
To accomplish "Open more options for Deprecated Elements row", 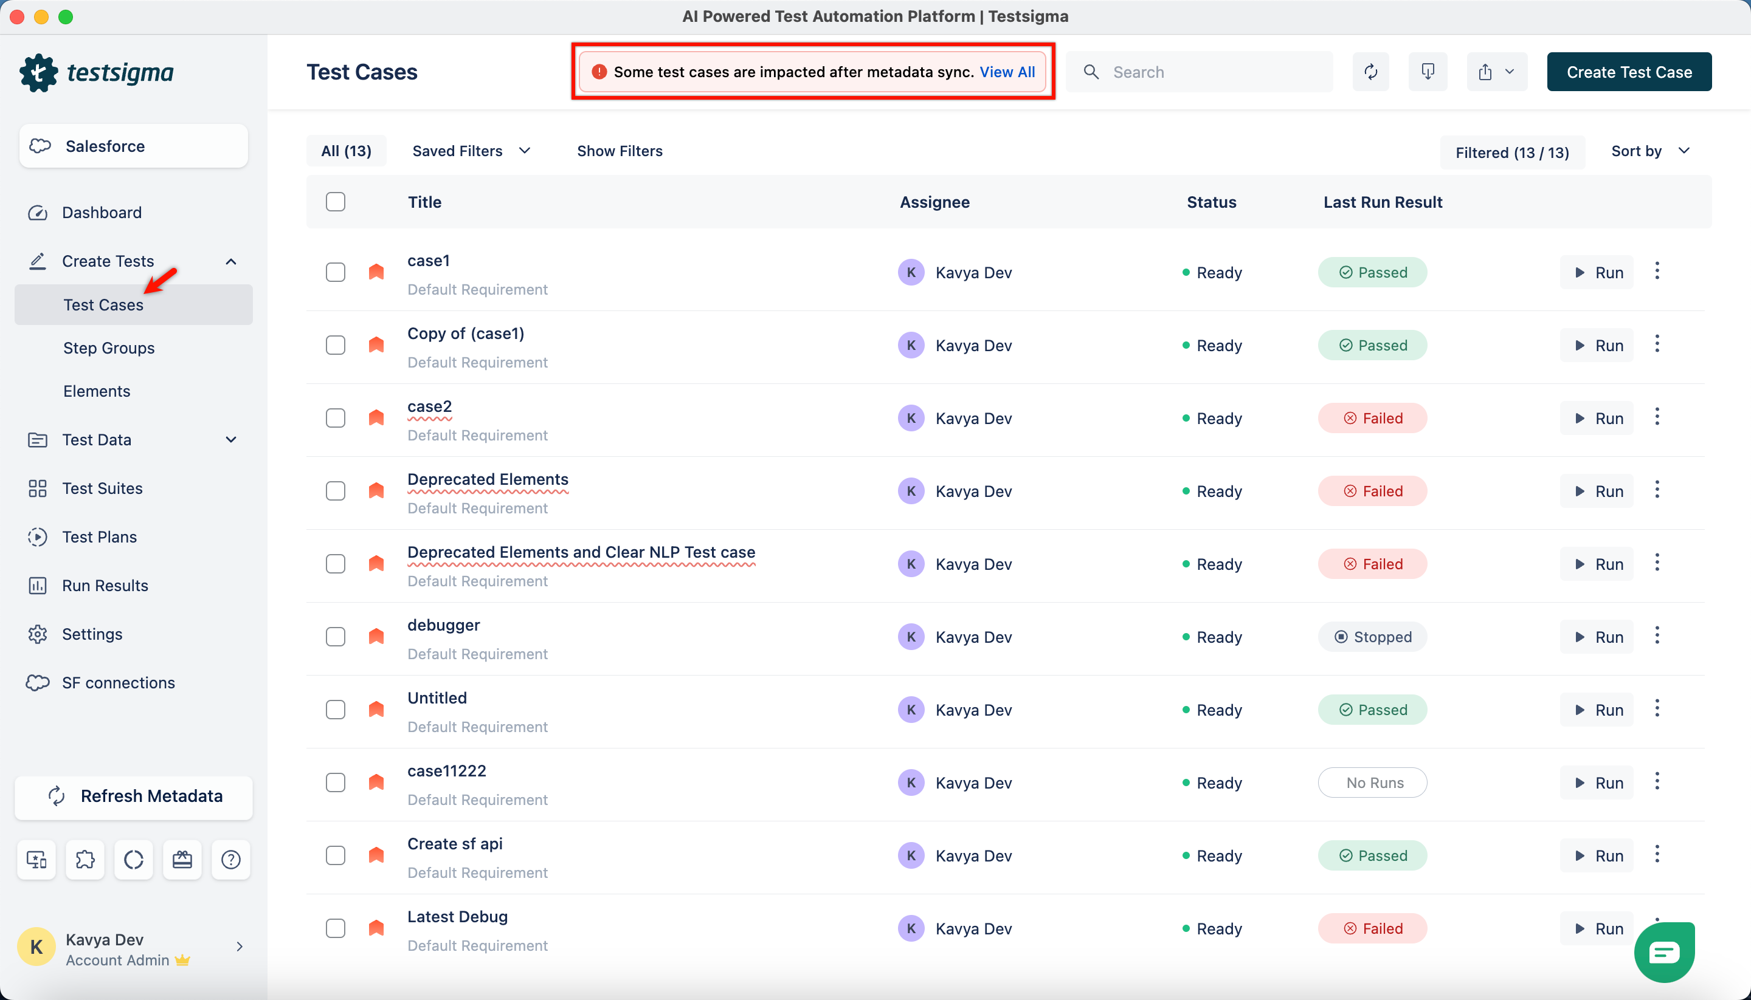I will tap(1657, 490).
